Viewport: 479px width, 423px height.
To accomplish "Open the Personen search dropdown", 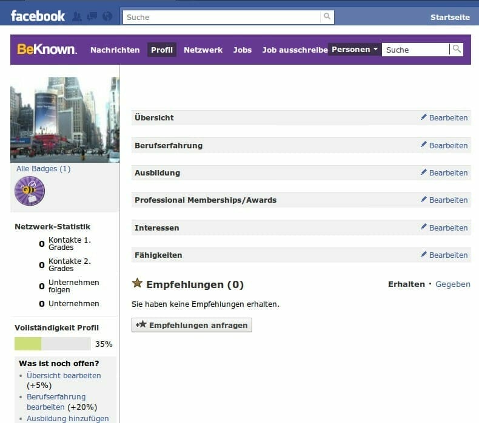I will pyautogui.click(x=355, y=50).
